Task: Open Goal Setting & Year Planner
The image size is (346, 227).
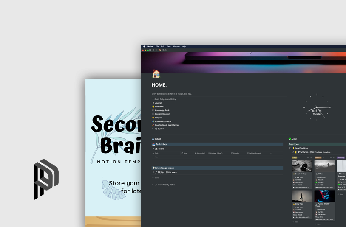Action: point(167,125)
